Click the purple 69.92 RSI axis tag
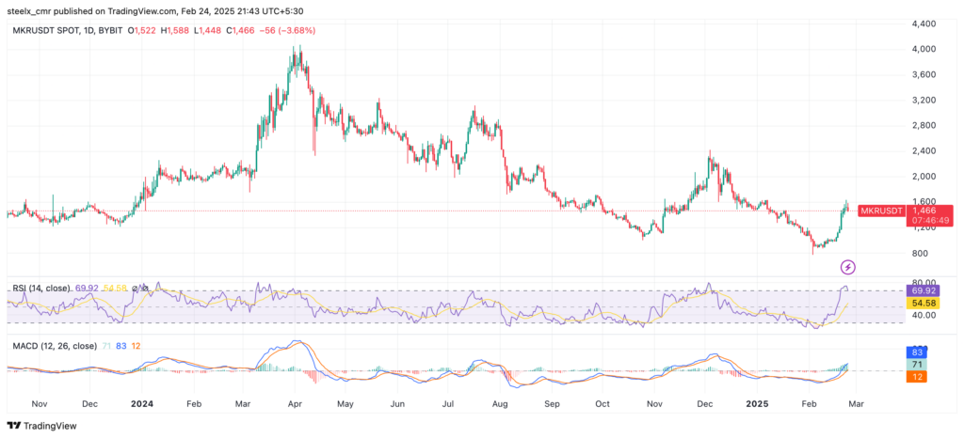Viewport: 964px width, 438px height. (923, 290)
